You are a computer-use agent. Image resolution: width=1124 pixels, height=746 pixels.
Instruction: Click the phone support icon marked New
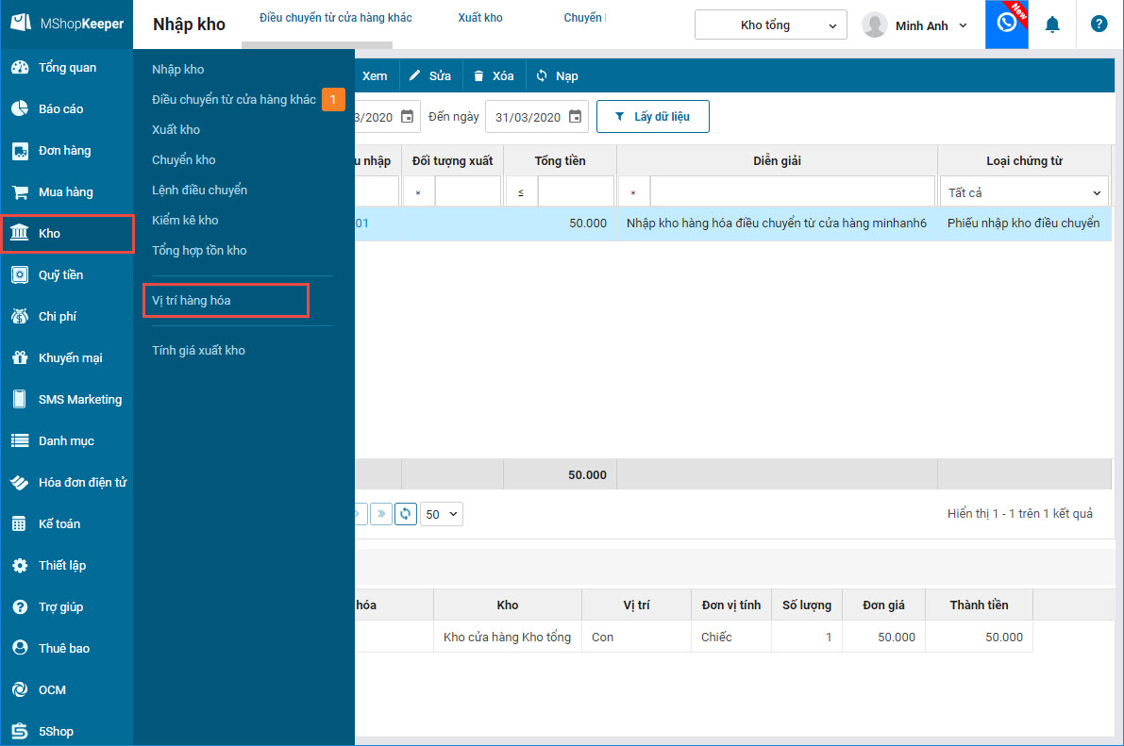point(1006,25)
